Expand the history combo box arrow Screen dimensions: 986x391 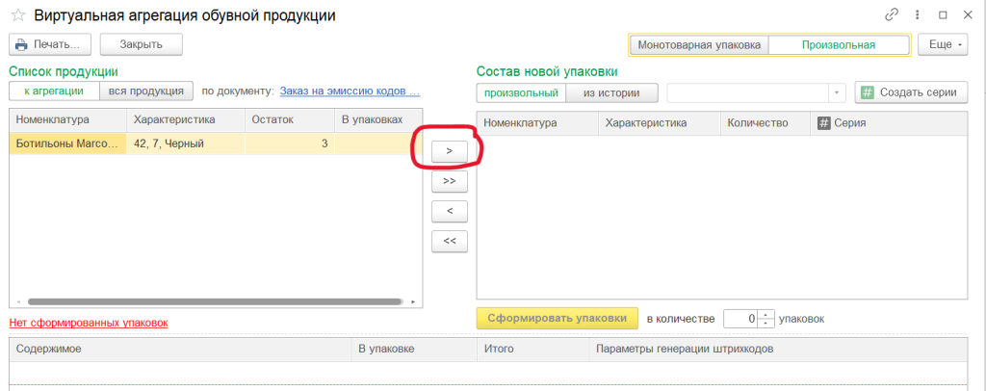[x=837, y=93]
